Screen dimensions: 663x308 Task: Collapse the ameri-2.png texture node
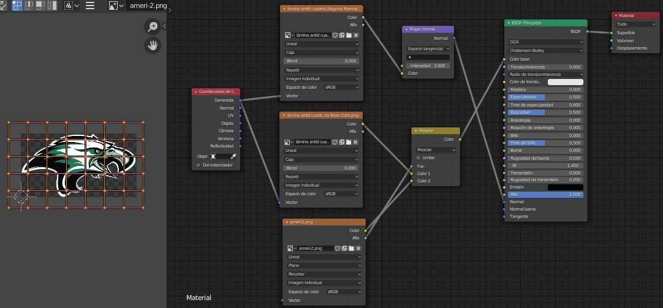click(287, 222)
